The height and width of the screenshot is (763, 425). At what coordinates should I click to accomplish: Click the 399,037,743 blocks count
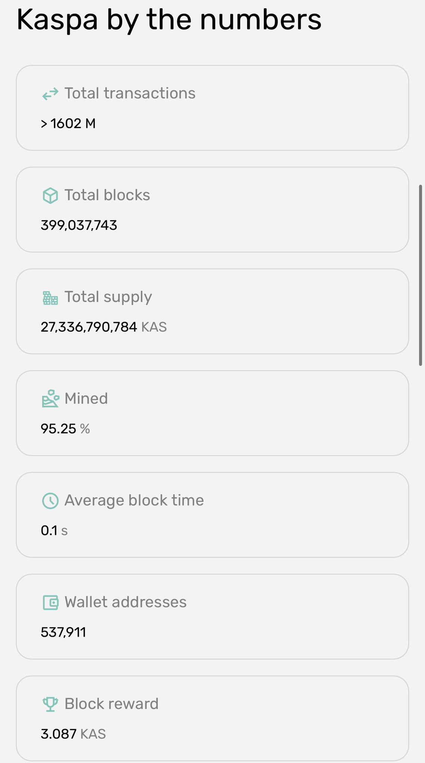tap(79, 225)
